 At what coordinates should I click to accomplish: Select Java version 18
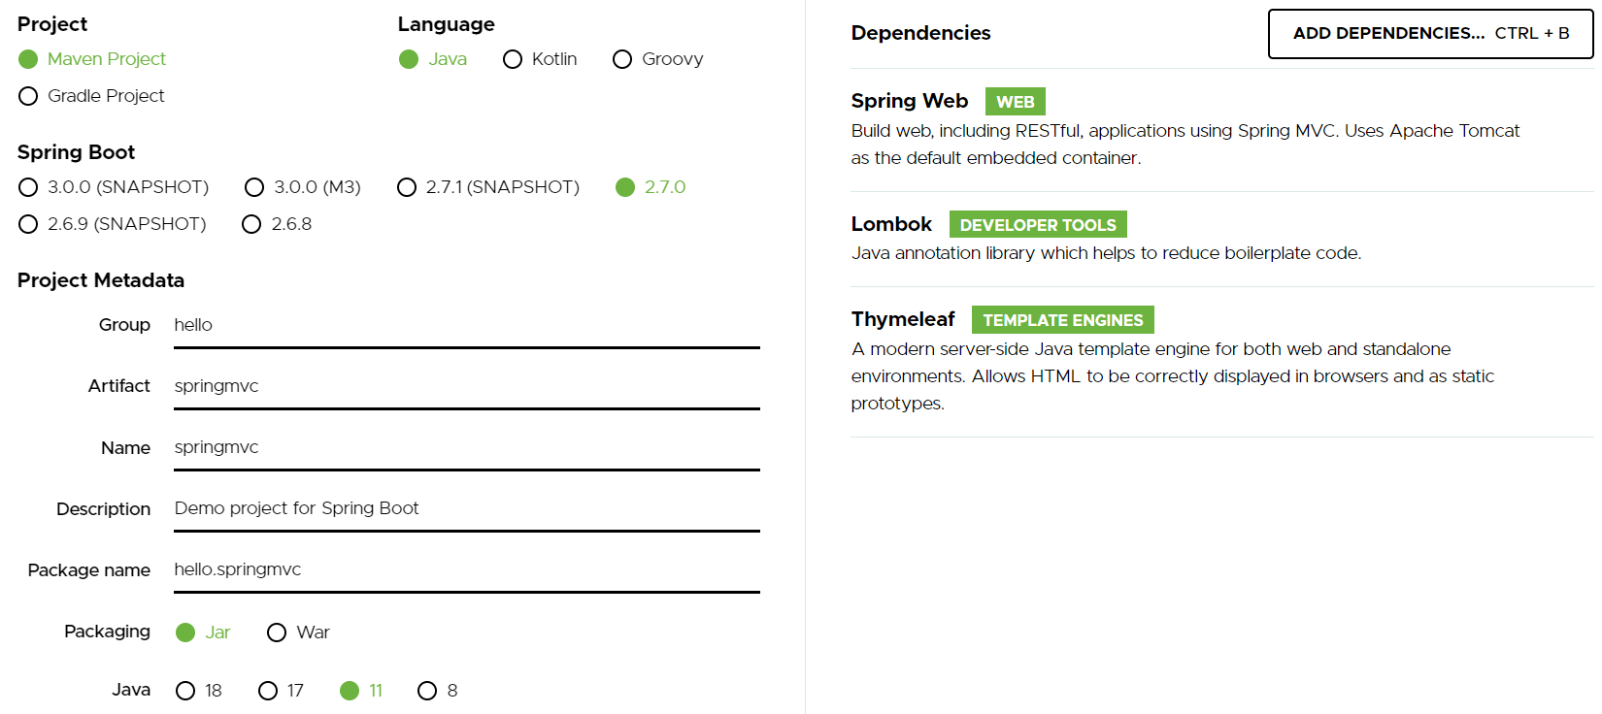(185, 691)
